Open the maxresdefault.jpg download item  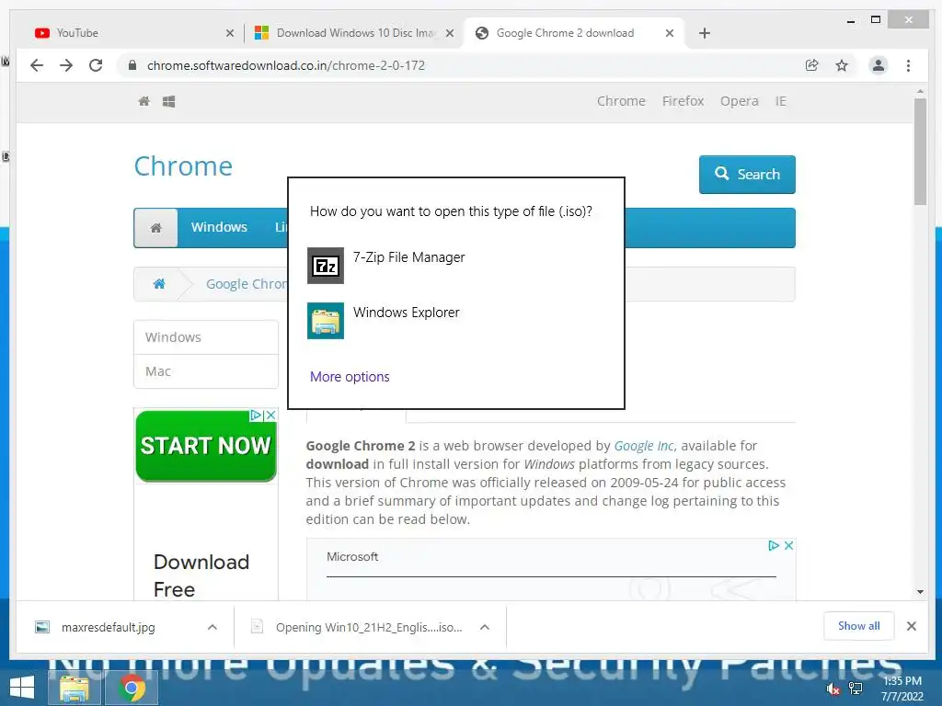tap(109, 627)
